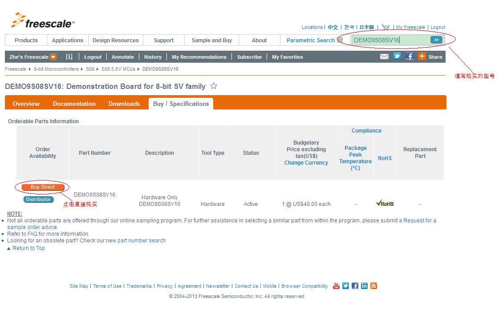Switch to the Downloads tab
Image resolution: width=503 pixels, height=322 pixels.
[x=124, y=104]
